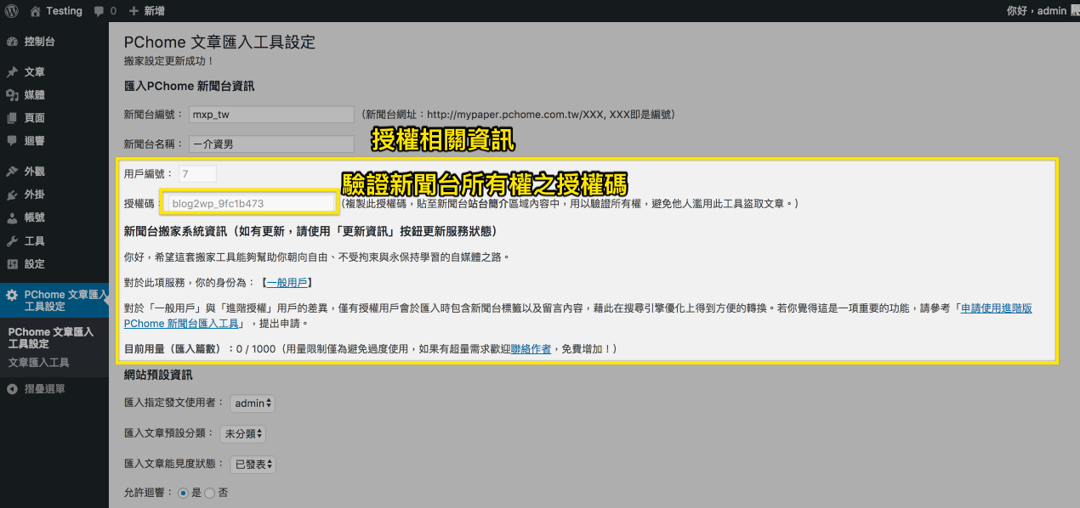Click the user icon for 帳號

pos(12,217)
